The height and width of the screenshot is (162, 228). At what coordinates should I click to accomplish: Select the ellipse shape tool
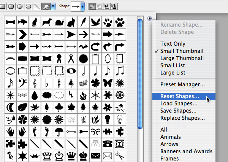tap(20, 6)
